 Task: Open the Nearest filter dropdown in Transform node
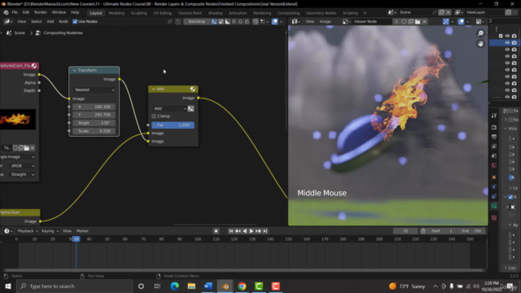click(94, 90)
